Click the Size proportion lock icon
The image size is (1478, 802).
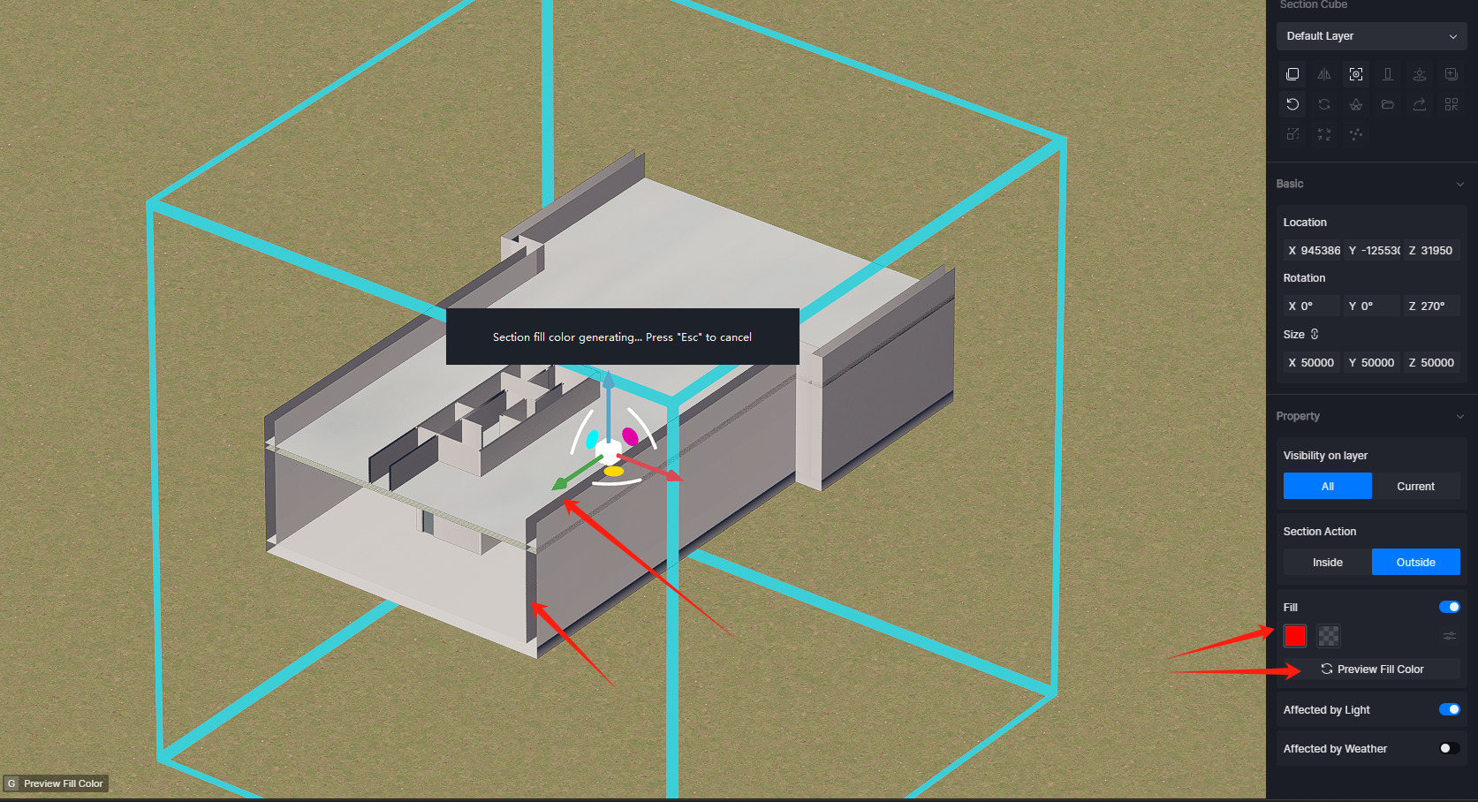click(1315, 334)
